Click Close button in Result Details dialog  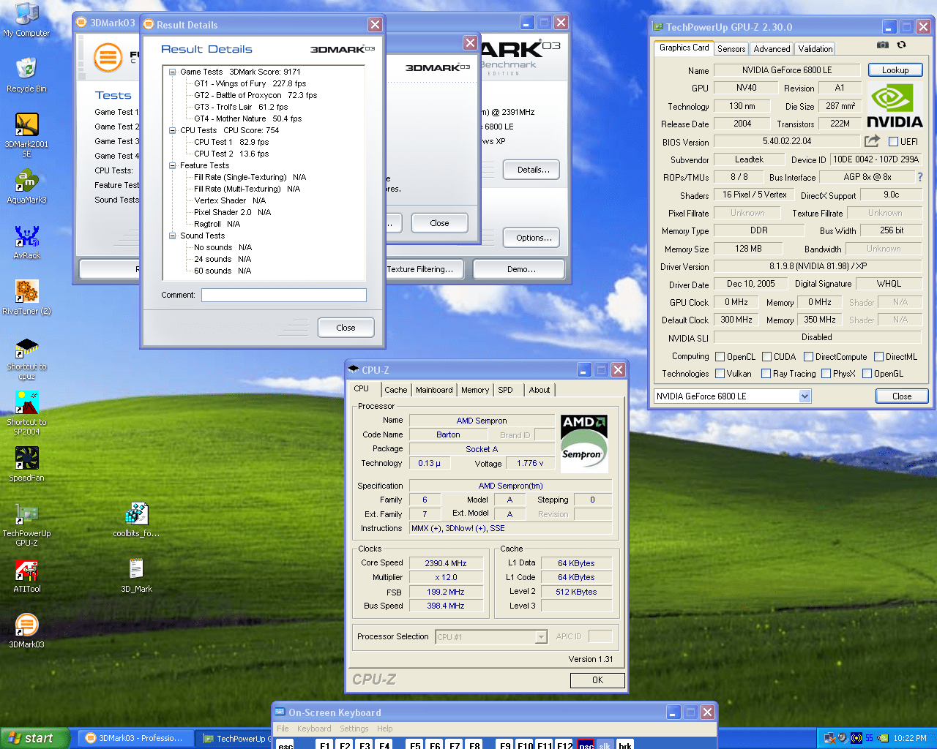(346, 328)
